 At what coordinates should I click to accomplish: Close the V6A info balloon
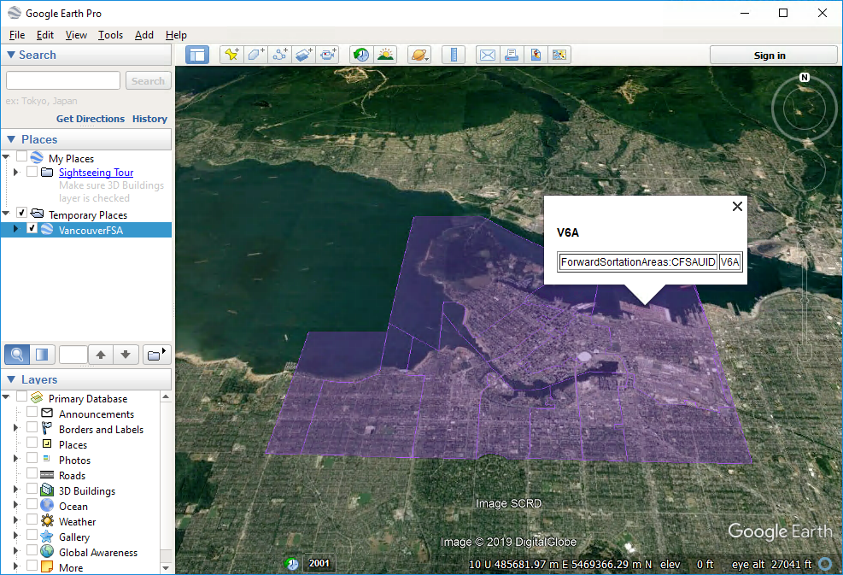tap(737, 206)
